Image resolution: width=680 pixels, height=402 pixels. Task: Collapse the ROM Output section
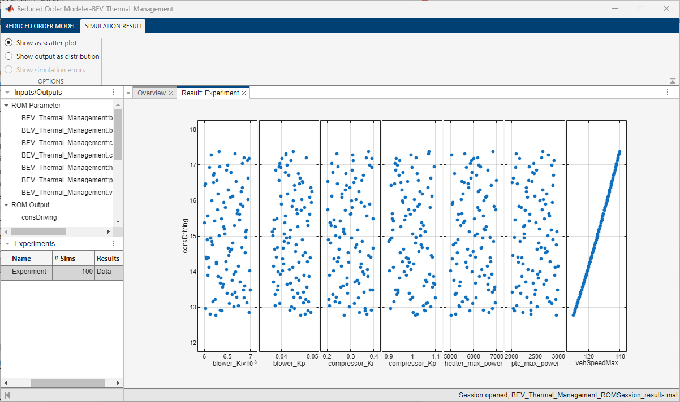[5, 204]
